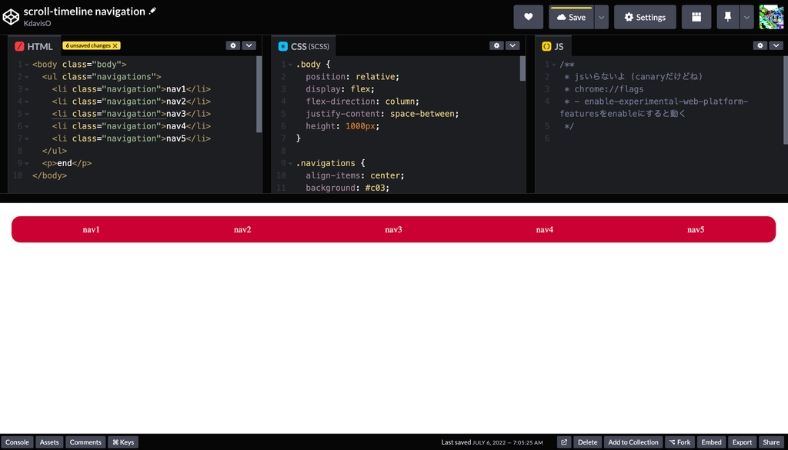Click nav5 in preview navigation bar
Viewport: 788px width, 450px height.
coord(696,229)
